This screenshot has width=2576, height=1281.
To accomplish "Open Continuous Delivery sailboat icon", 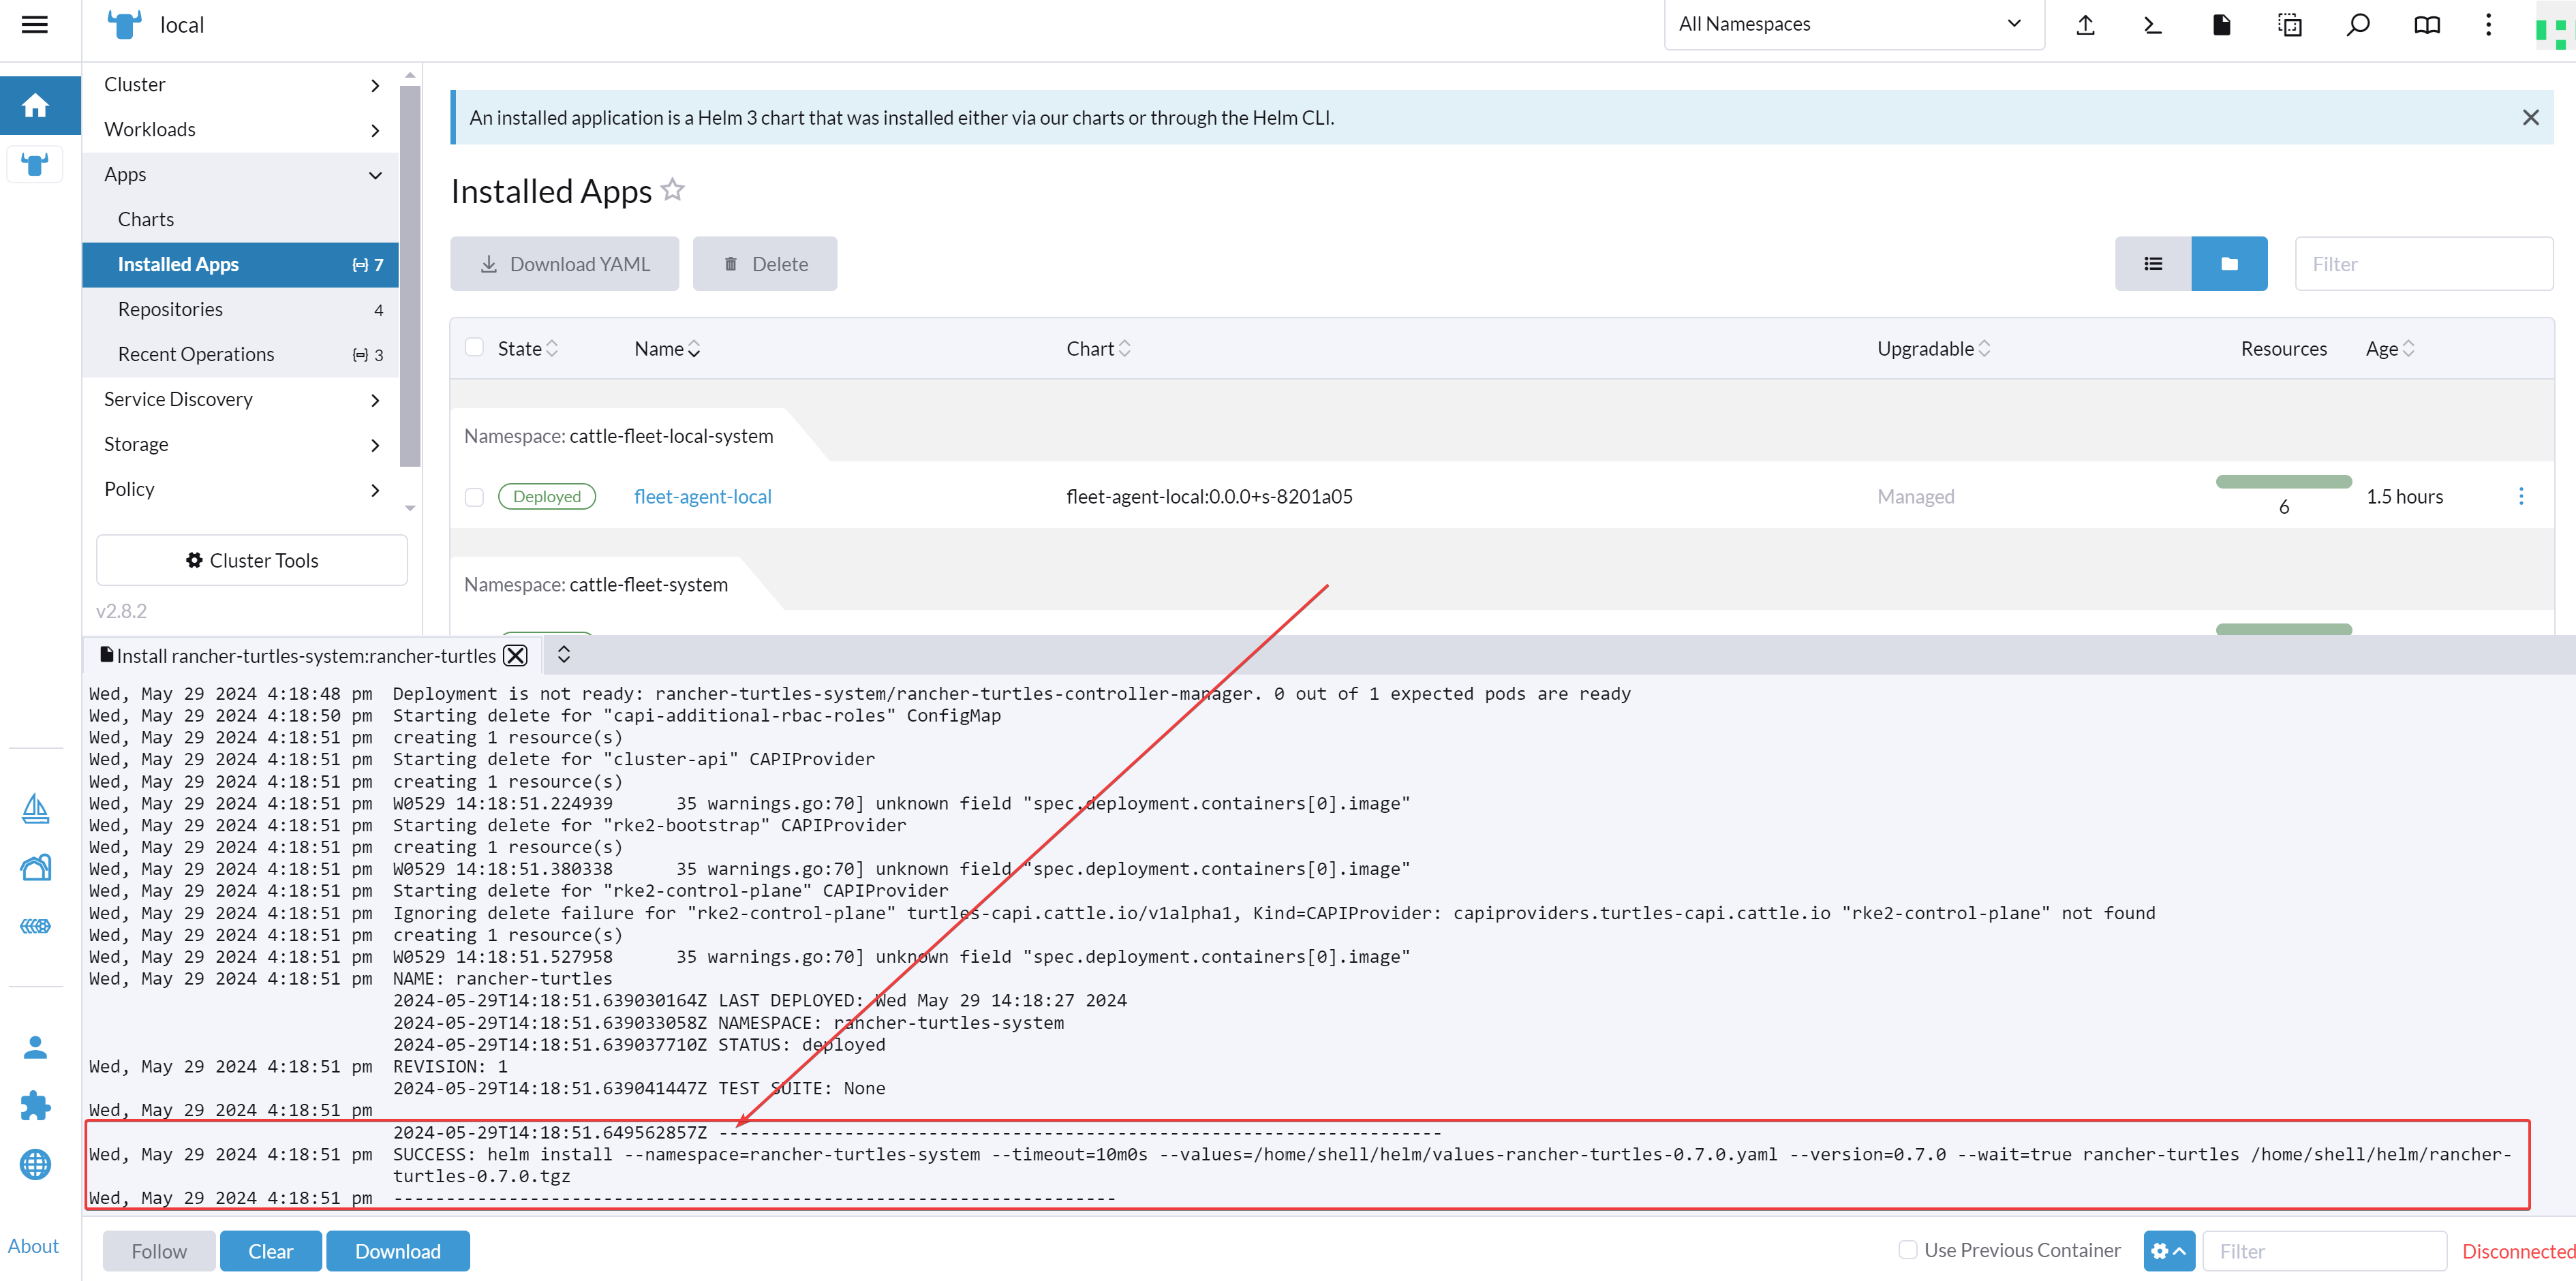I will pyautogui.click(x=35, y=808).
